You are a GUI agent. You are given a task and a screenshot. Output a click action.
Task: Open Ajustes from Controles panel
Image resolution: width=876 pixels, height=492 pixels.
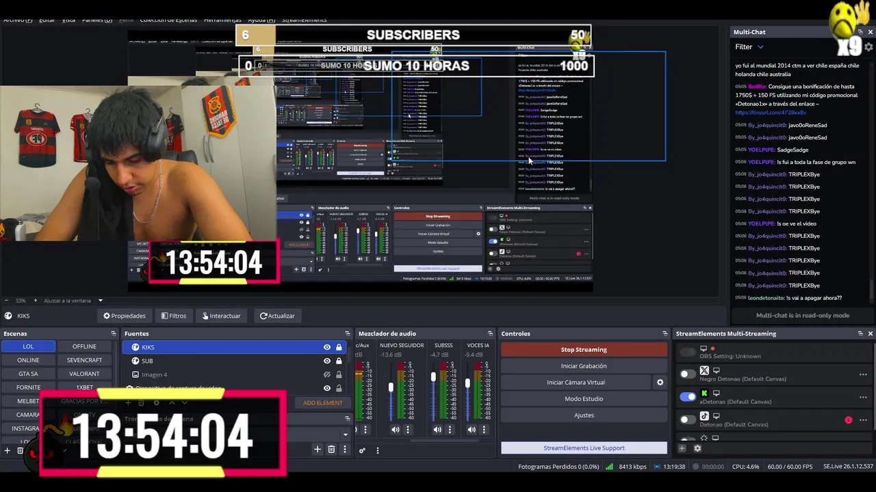tap(584, 415)
